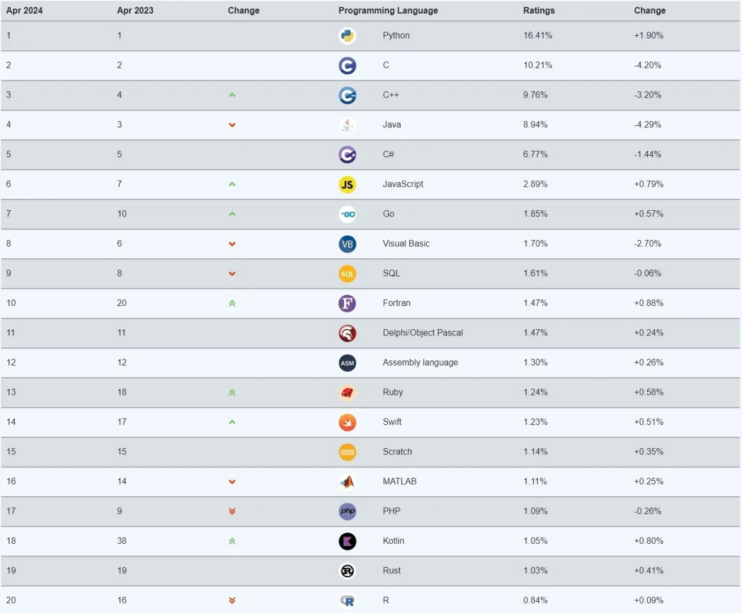Click the Delphi/Object Pascal language name
The image size is (742, 613).
[x=423, y=333]
